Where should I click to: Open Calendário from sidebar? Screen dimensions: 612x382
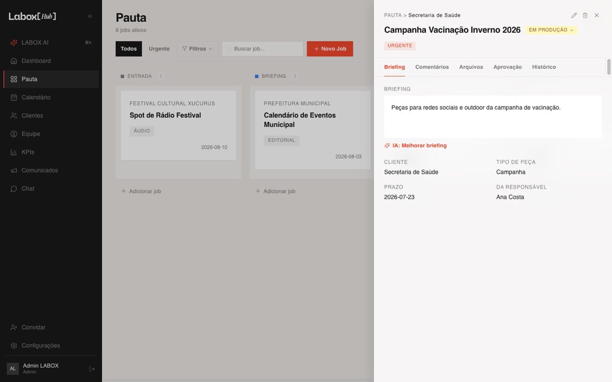coord(51,97)
